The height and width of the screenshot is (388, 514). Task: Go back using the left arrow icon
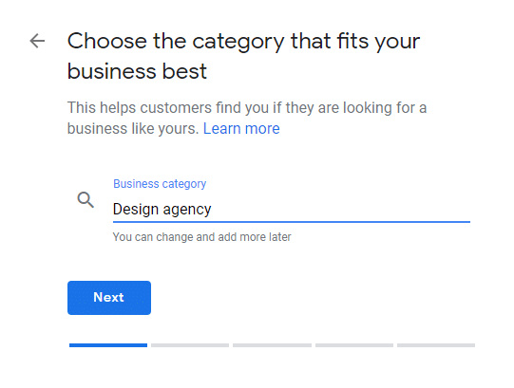point(37,41)
